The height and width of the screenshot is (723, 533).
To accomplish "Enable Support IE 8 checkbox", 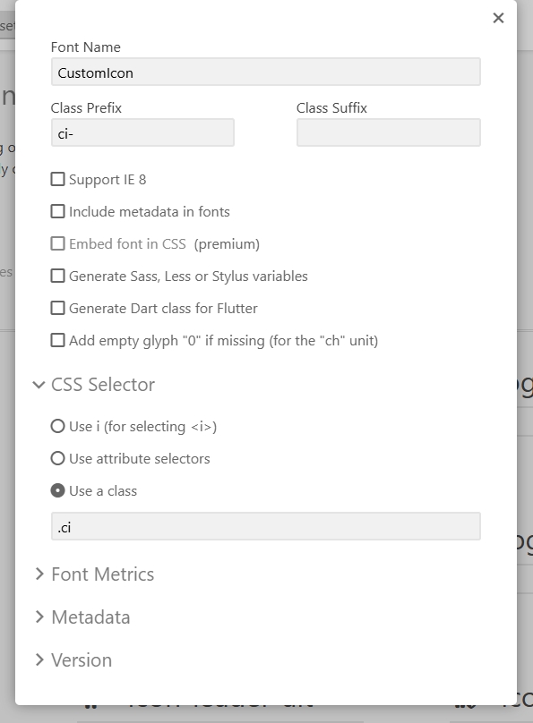I will click(57, 179).
